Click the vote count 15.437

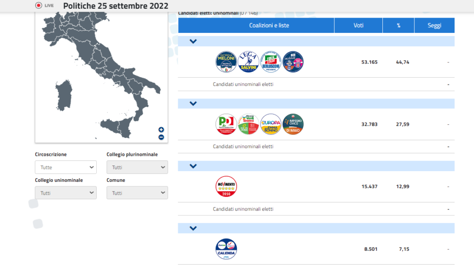(x=369, y=186)
